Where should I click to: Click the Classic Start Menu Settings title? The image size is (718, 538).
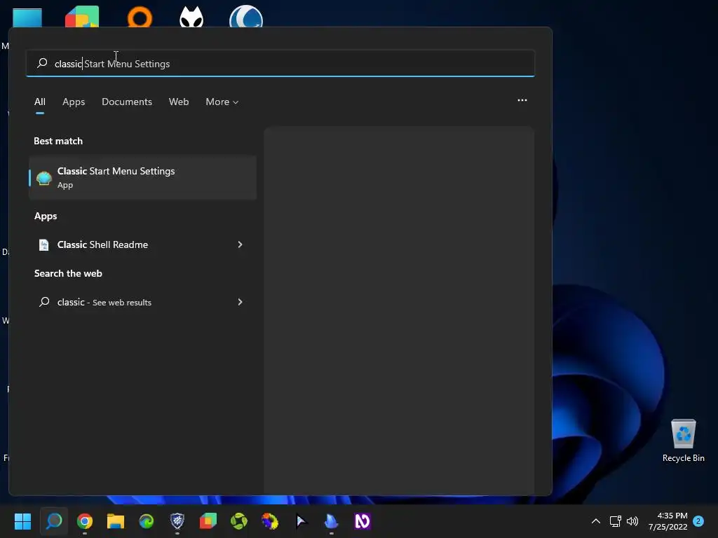coord(116,171)
